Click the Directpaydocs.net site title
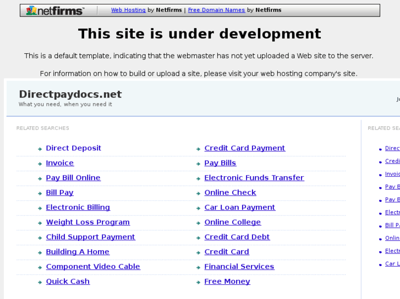 click(x=70, y=94)
